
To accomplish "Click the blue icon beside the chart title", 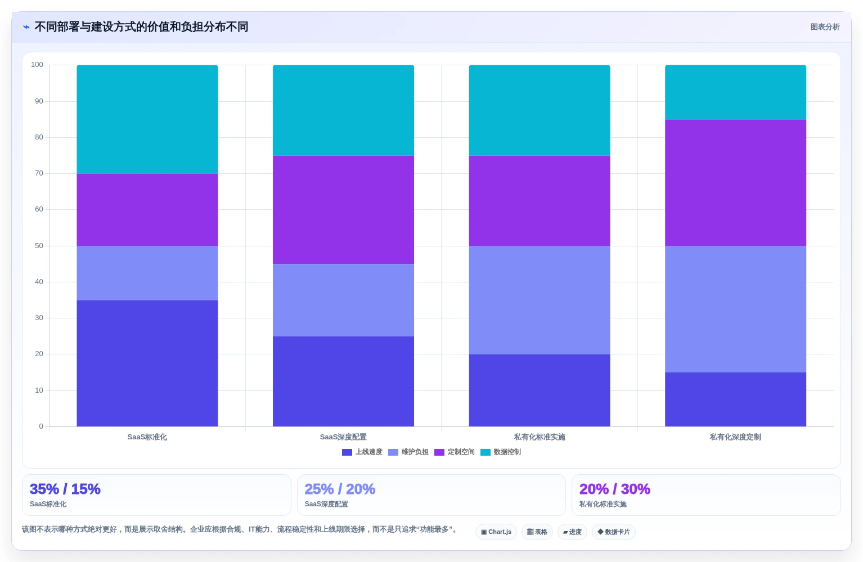I will coord(26,27).
